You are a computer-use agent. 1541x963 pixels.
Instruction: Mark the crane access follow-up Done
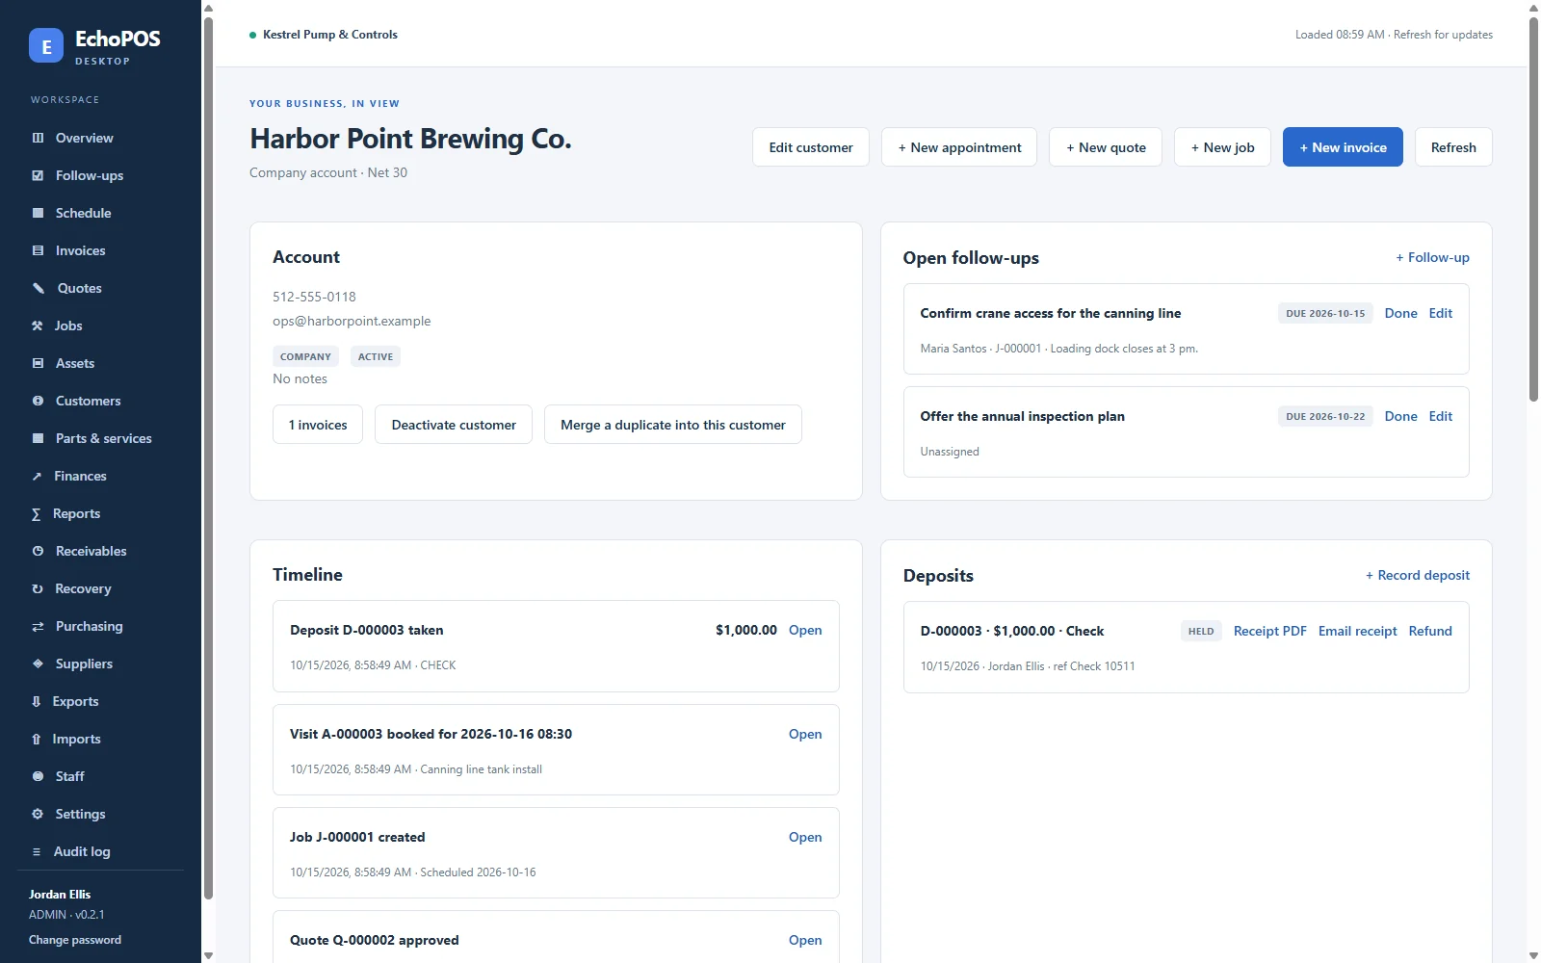[x=1400, y=313]
